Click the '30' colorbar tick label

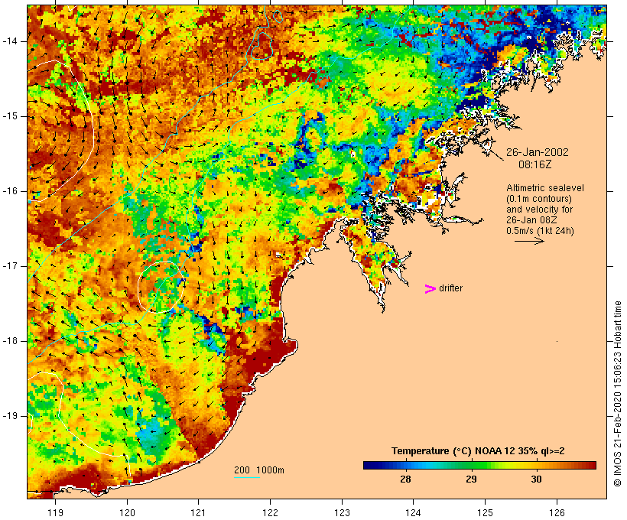[x=537, y=479]
